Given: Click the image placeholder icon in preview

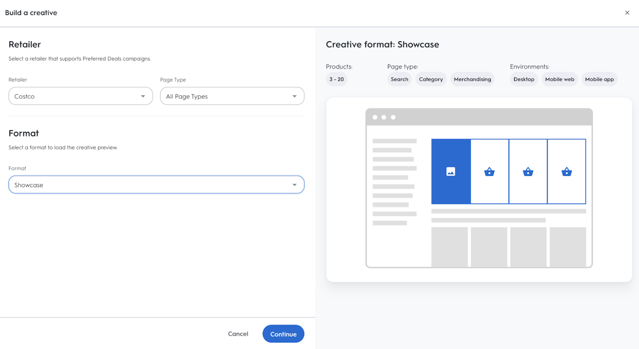Looking at the screenshot, I should coord(451,172).
